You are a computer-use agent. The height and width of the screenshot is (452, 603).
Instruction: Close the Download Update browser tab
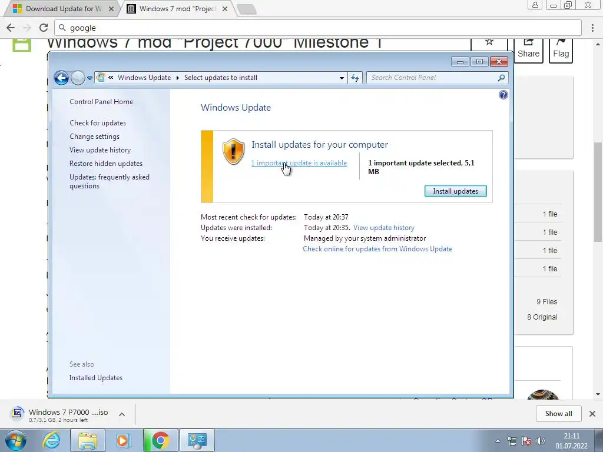pos(111,9)
